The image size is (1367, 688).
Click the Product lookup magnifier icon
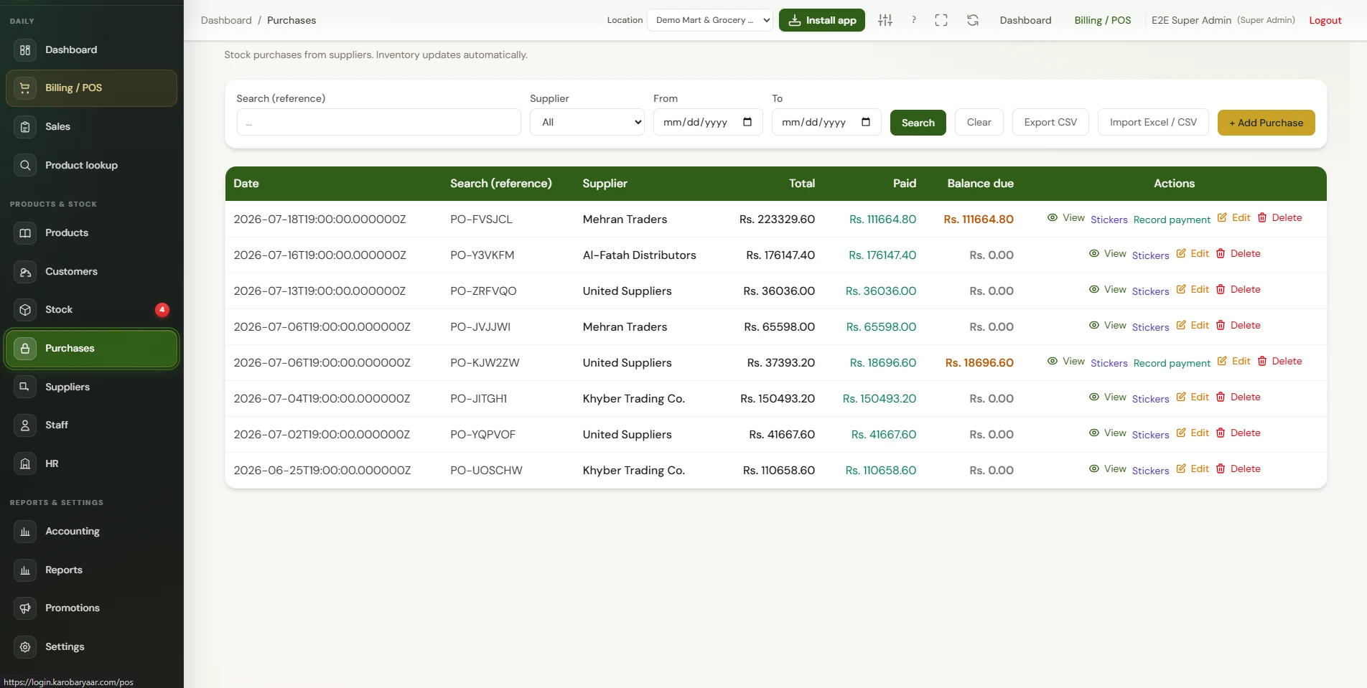pos(25,165)
